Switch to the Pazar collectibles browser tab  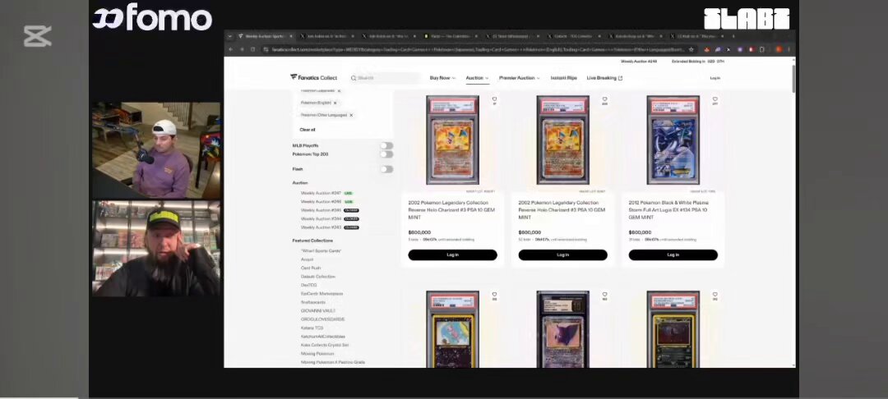pos(451,36)
